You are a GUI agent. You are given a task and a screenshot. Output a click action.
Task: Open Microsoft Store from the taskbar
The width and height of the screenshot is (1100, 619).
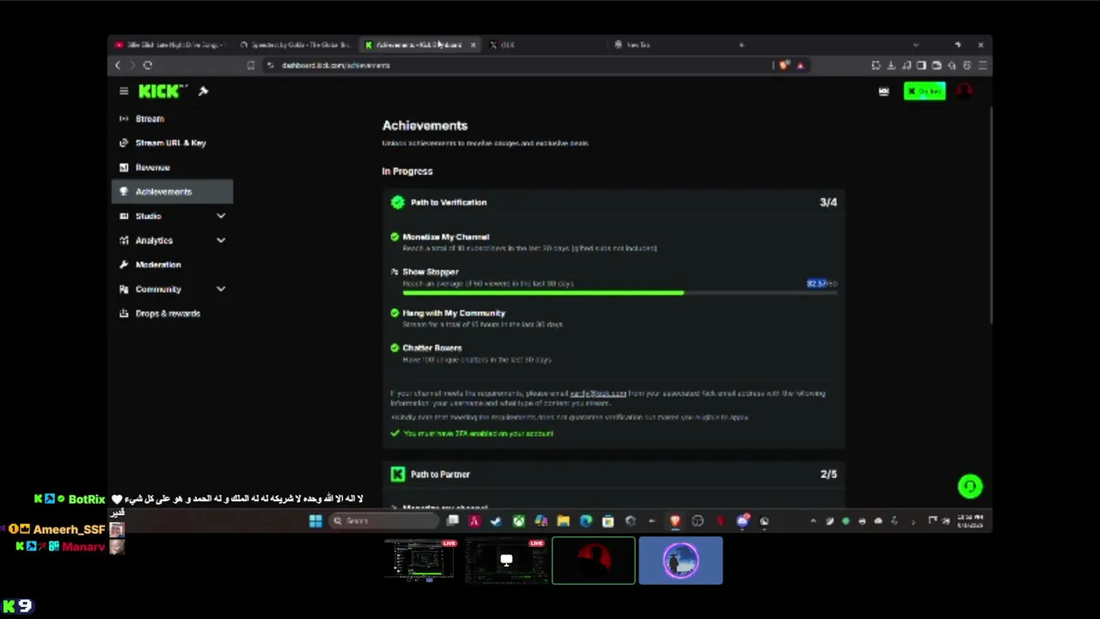pos(608,520)
